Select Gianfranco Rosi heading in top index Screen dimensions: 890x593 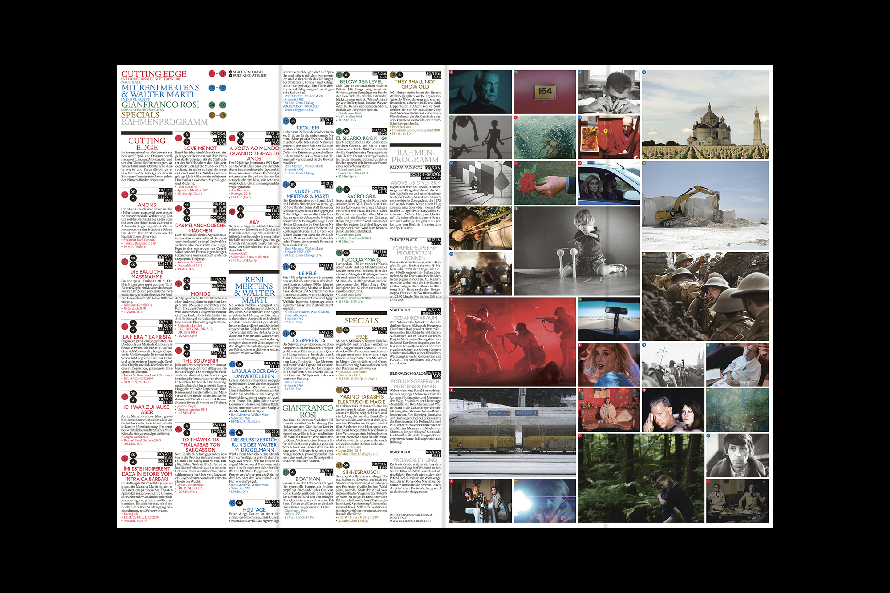tap(160, 105)
